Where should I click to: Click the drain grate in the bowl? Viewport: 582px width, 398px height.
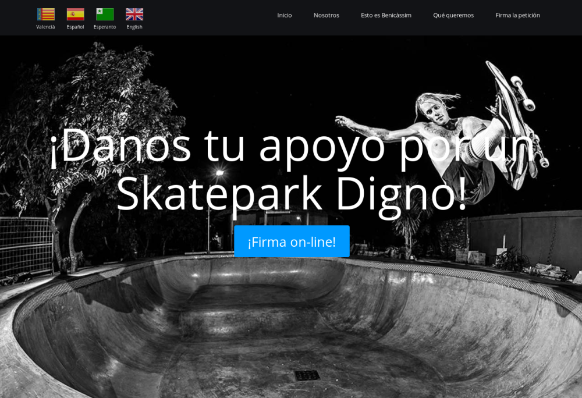pyautogui.click(x=307, y=375)
